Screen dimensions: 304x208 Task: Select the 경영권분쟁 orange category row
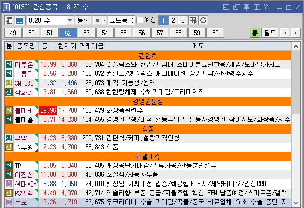pyautogui.click(x=148, y=101)
